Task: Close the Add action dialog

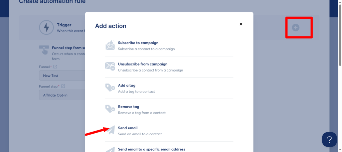Action: click(241, 24)
